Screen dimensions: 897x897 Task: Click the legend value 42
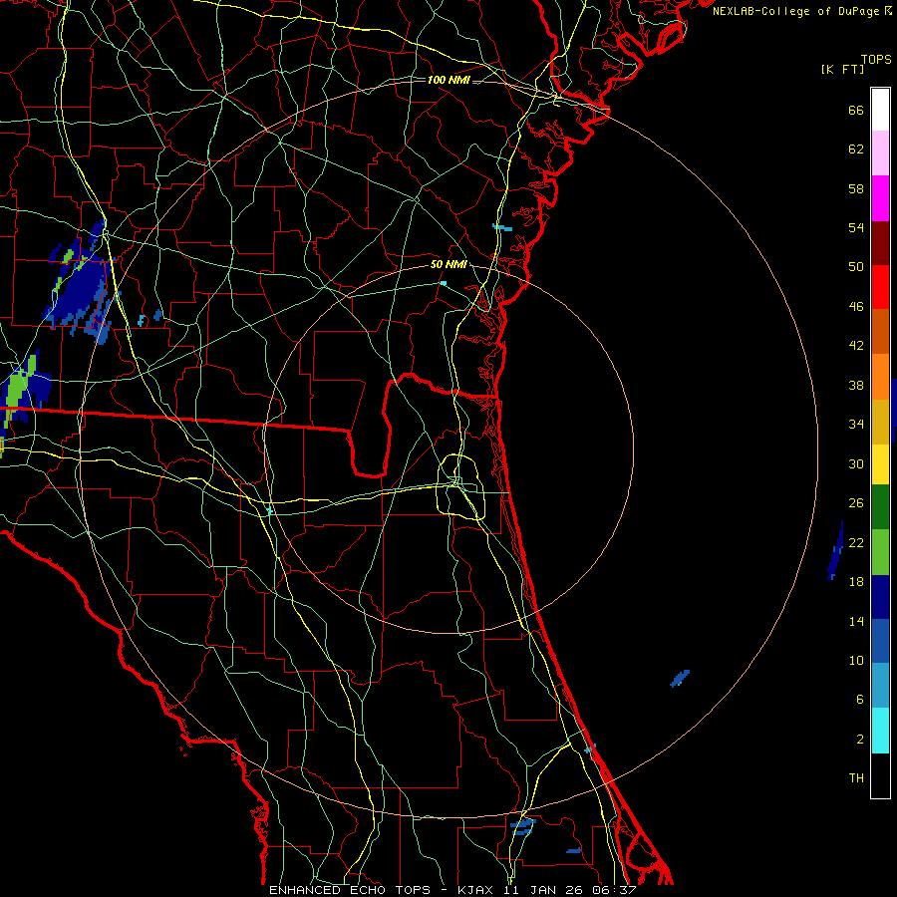[x=856, y=346]
